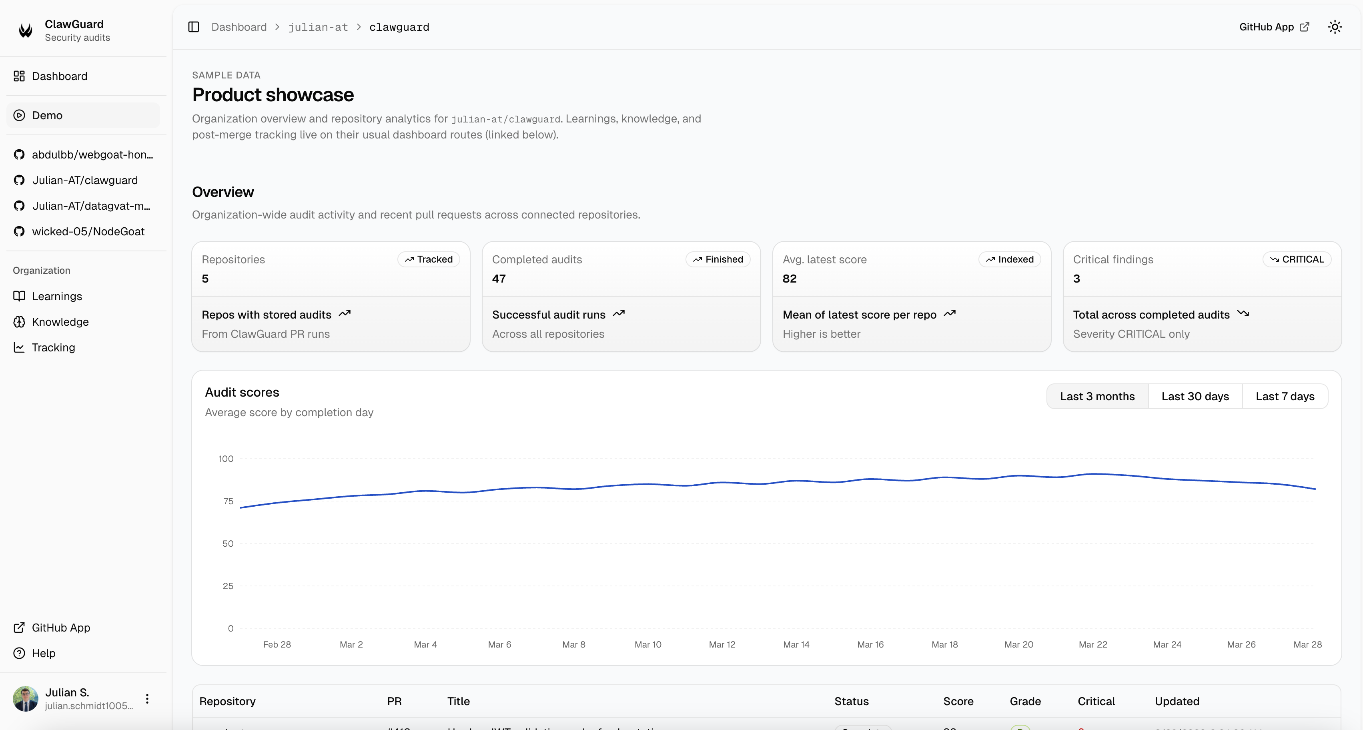Click Julian S. profile avatar

[x=25, y=698]
